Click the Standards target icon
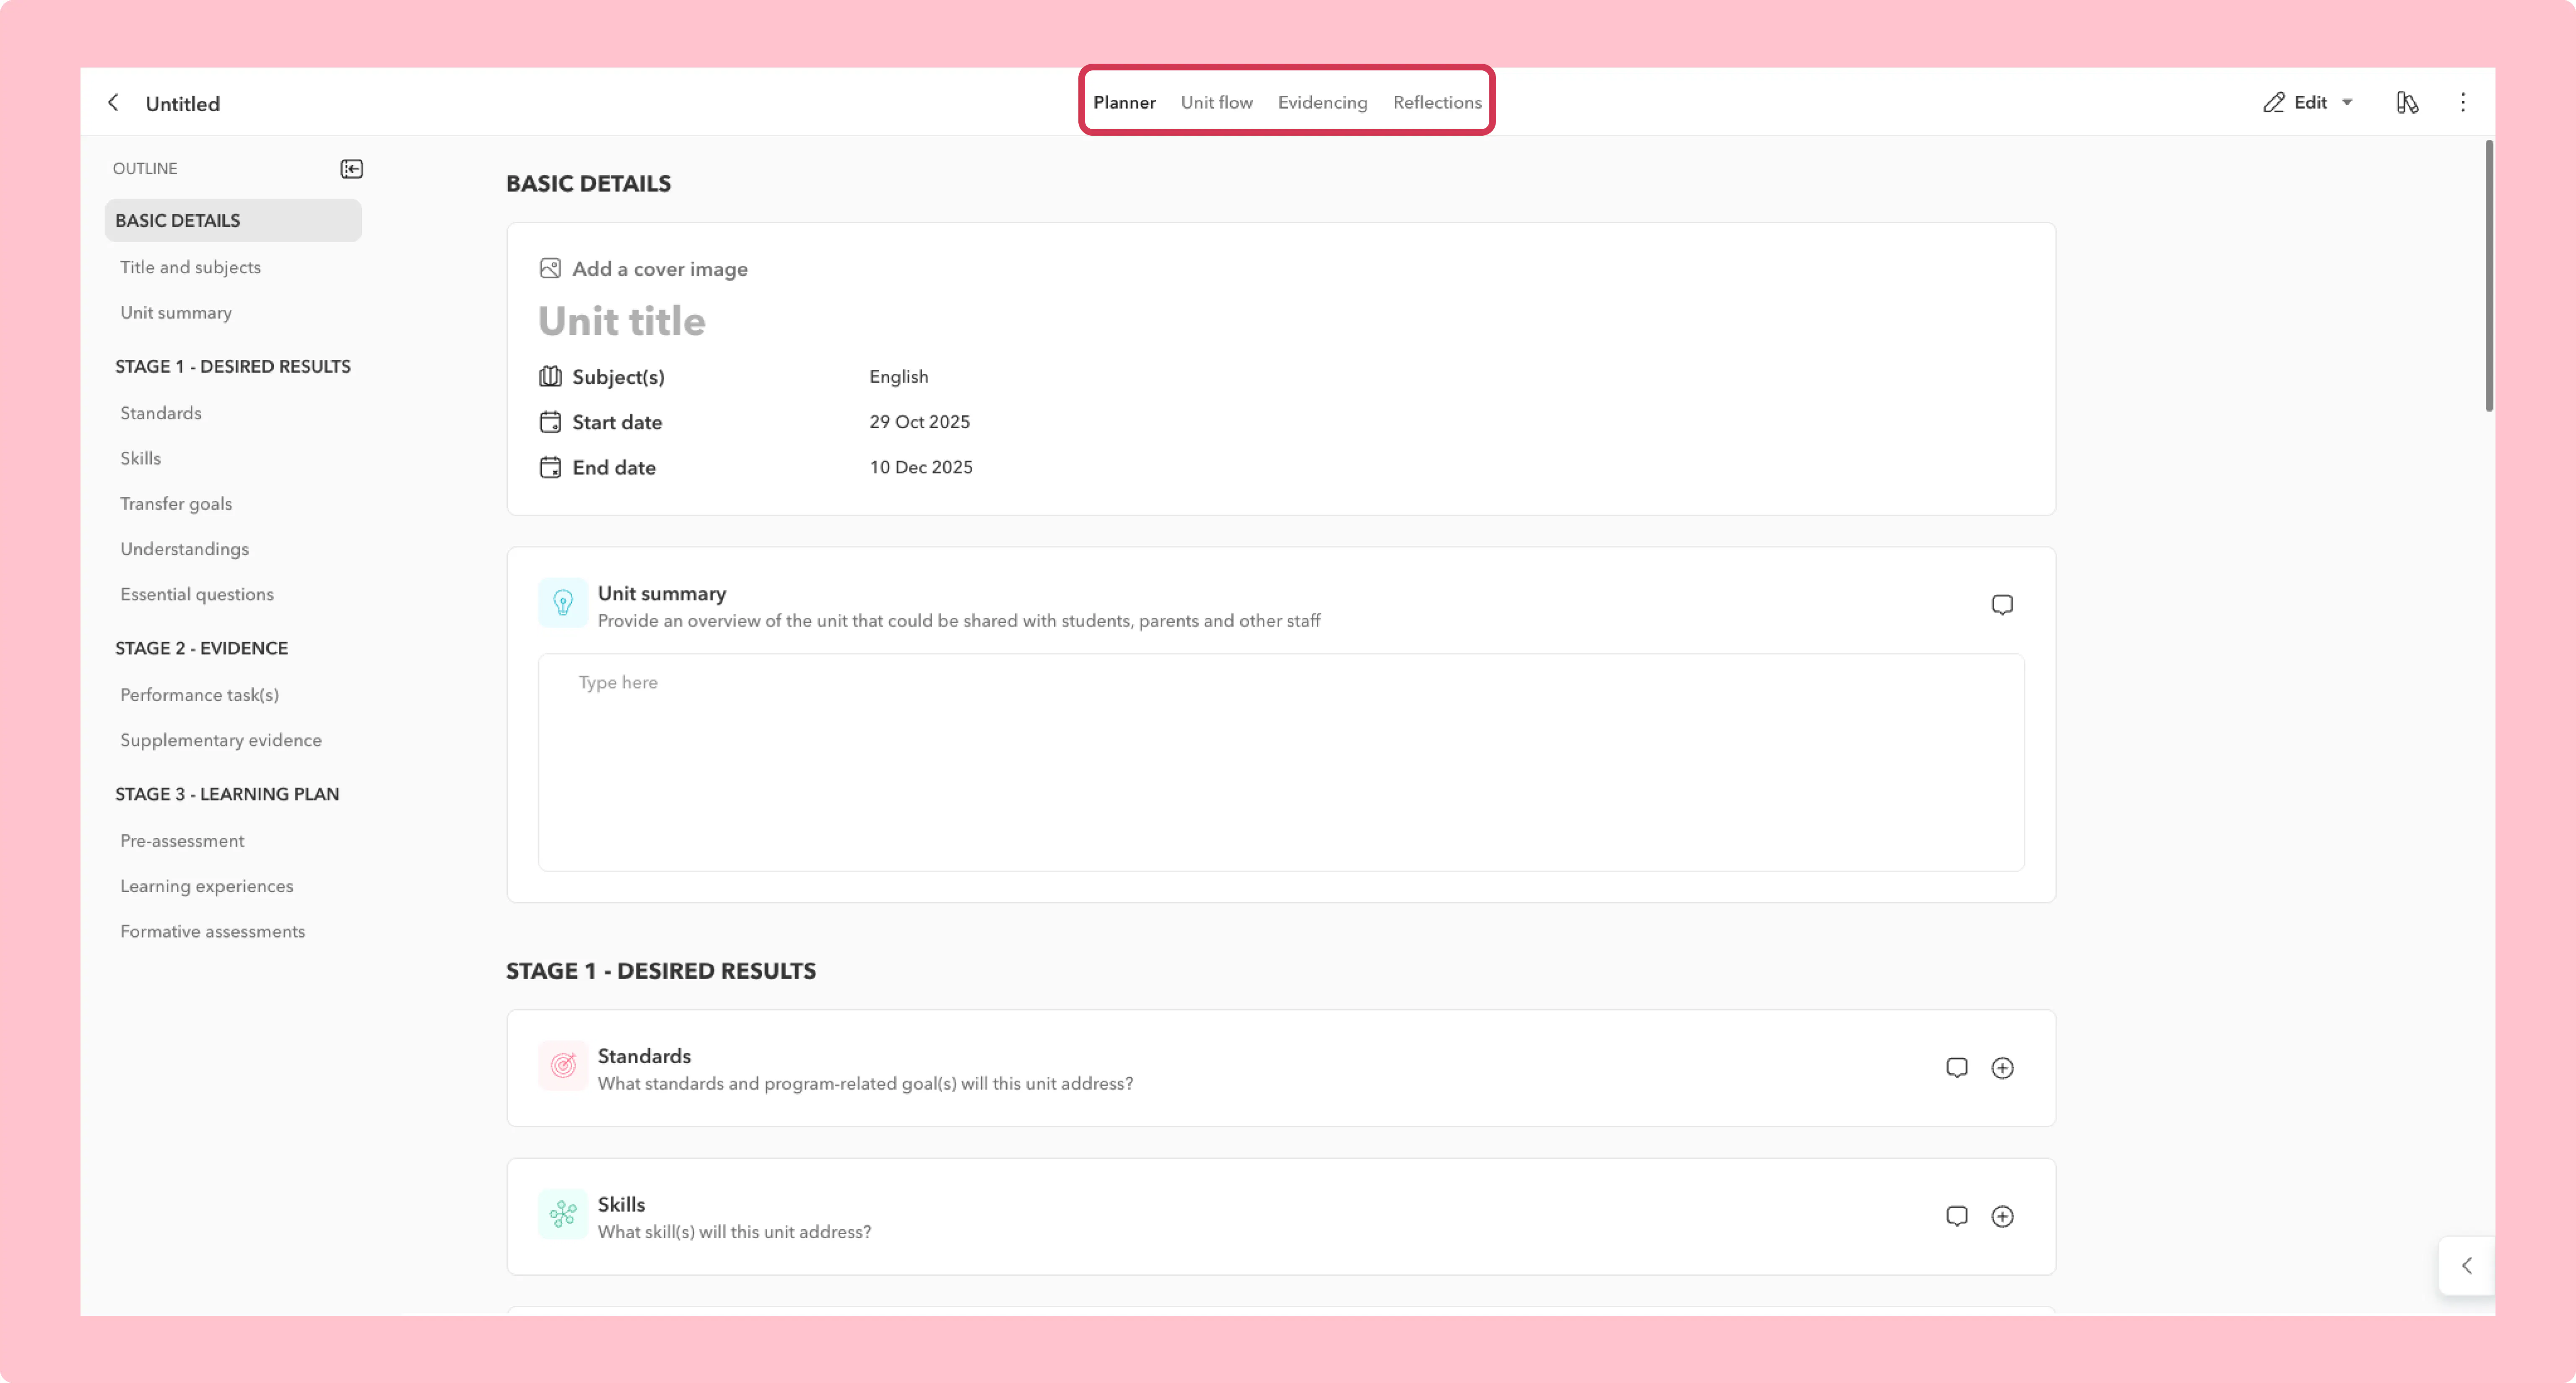Image resolution: width=2576 pixels, height=1383 pixels. (x=563, y=1065)
